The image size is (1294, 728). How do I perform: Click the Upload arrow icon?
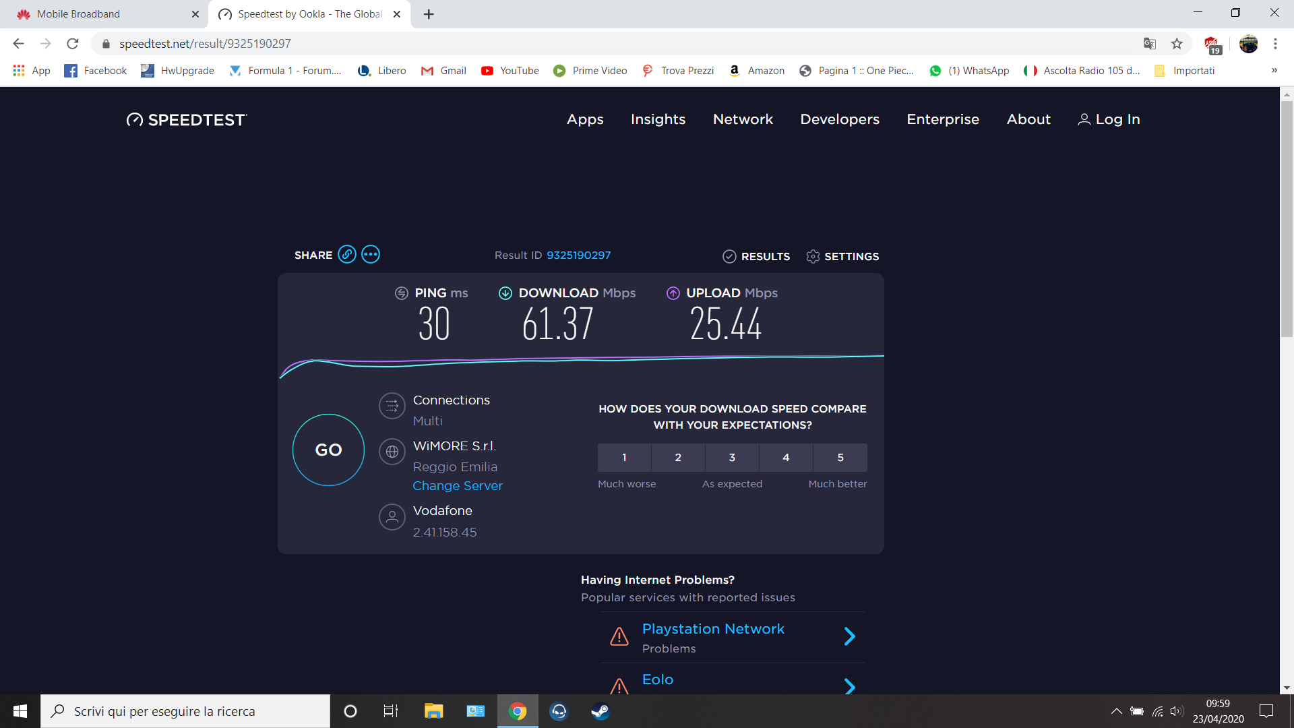[x=673, y=293]
